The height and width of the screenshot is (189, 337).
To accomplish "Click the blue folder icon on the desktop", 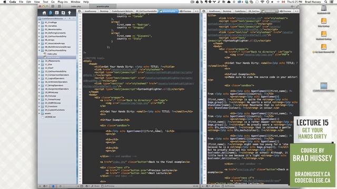I will point(324,86).
